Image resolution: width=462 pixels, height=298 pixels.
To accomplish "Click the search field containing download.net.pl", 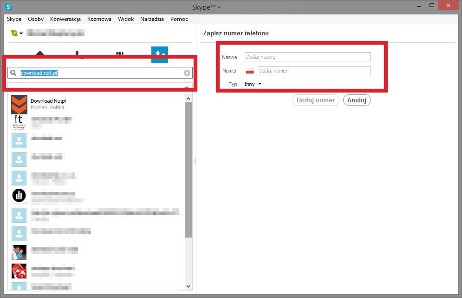I will (100, 73).
